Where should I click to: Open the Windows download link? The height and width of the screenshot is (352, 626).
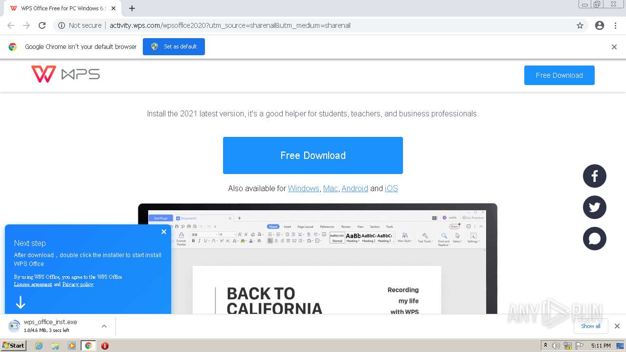click(x=303, y=188)
